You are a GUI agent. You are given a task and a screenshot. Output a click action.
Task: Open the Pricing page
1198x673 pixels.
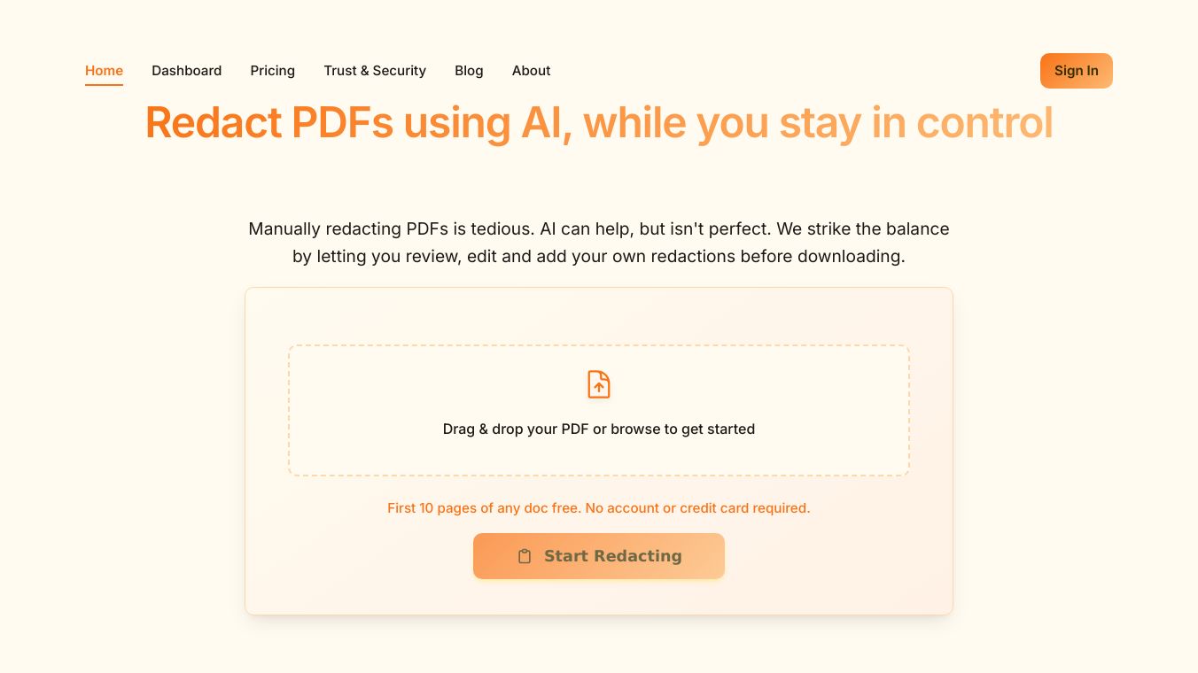[x=272, y=71]
